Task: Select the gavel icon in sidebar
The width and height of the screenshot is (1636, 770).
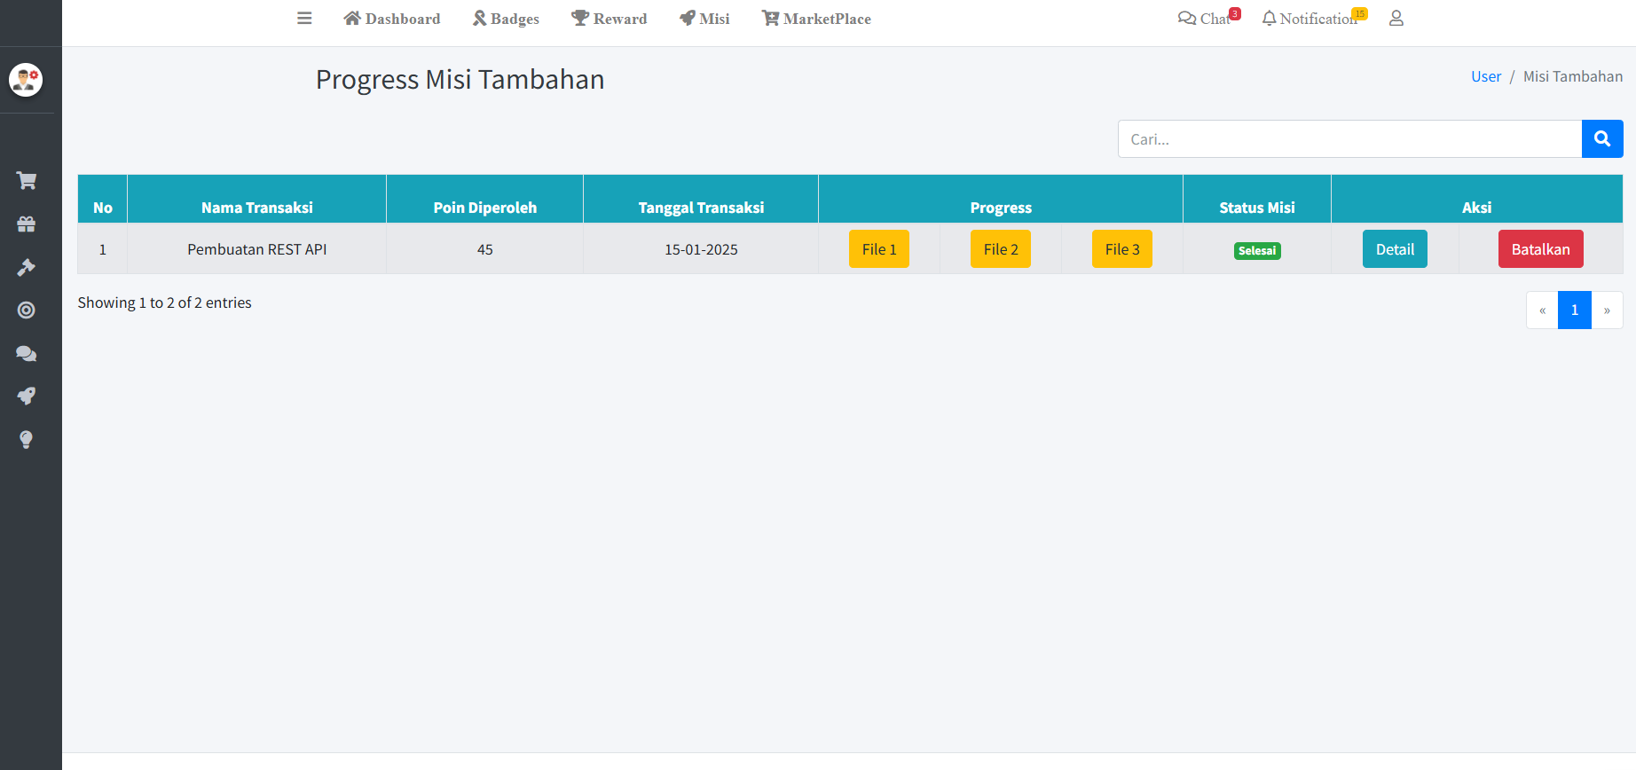Action: [27, 267]
